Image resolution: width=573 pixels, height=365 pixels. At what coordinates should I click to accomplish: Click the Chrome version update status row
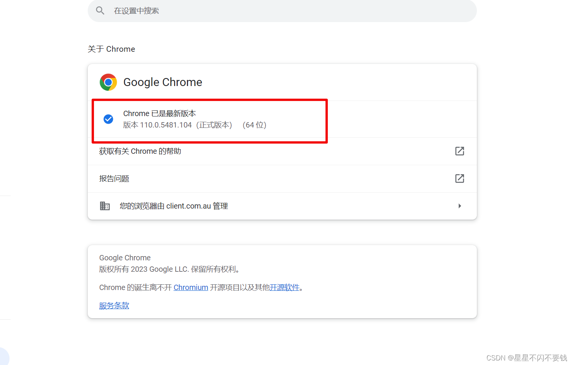coord(209,119)
